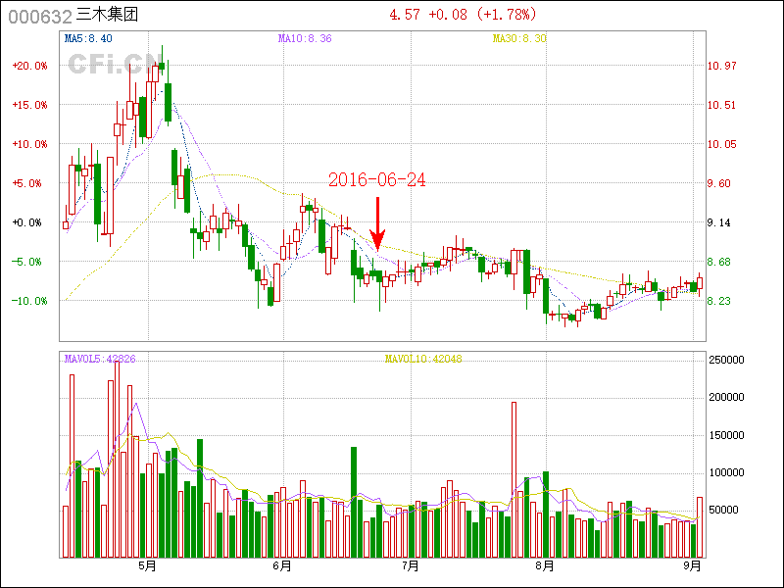Select the 7月 label on time axis

[411, 565]
